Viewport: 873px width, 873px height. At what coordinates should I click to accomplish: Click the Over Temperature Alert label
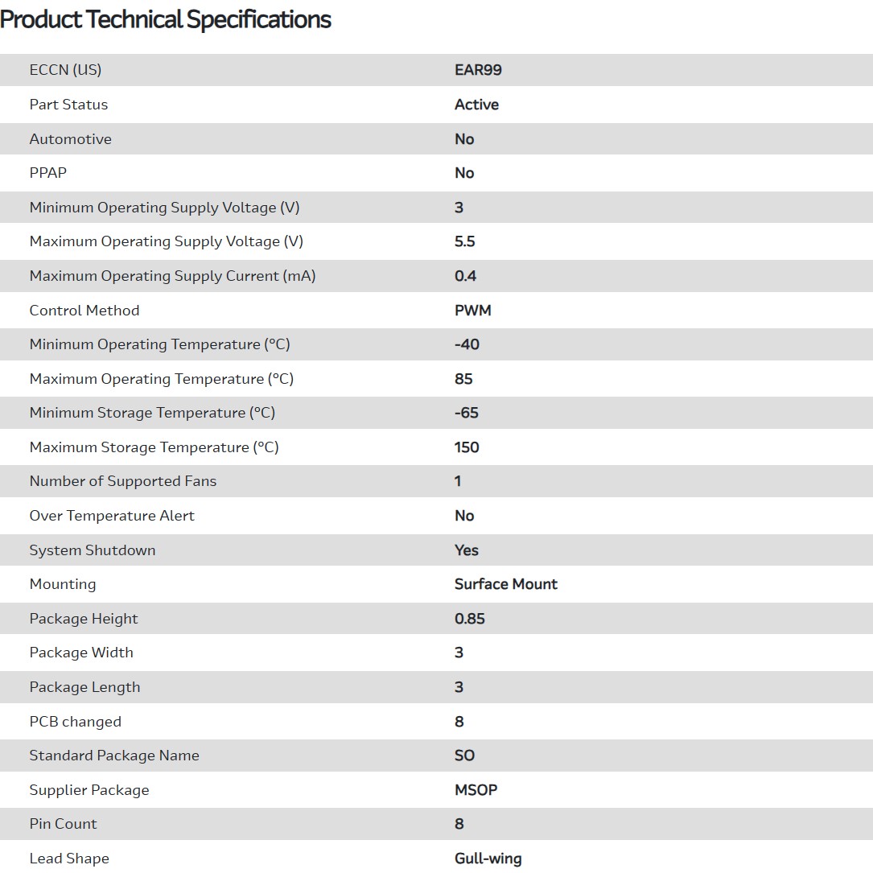point(112,516)
